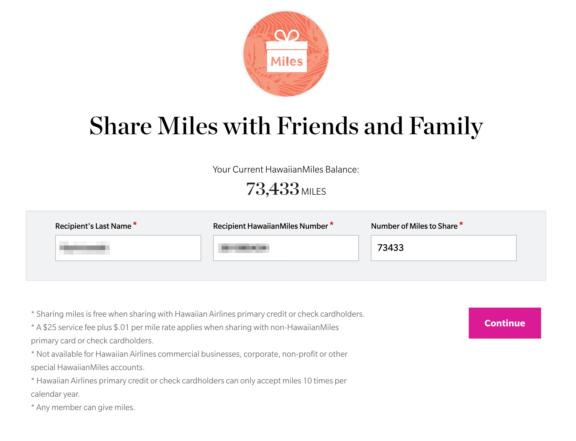Click the asterisk after Number of Miles to Share
This screenshot has height=441, width=576.
461,224
